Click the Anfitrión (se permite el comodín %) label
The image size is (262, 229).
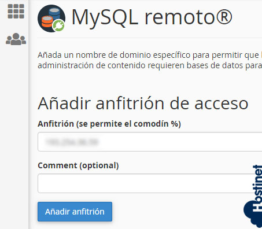coord(109,124)
